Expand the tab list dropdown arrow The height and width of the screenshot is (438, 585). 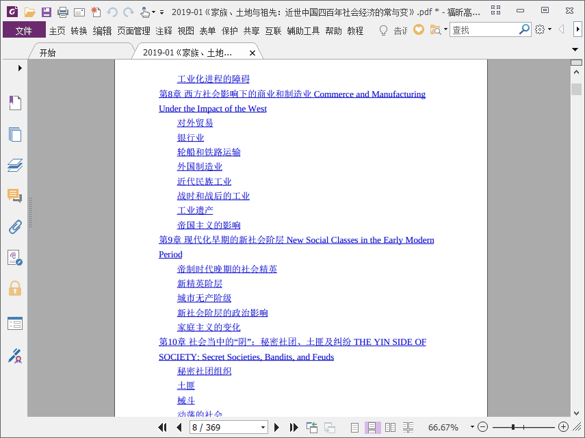pyautogui.click(x=575, y=49)
